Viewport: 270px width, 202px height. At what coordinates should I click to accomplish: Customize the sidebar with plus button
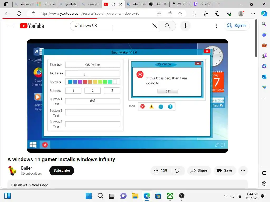click(x=264, y=99)
